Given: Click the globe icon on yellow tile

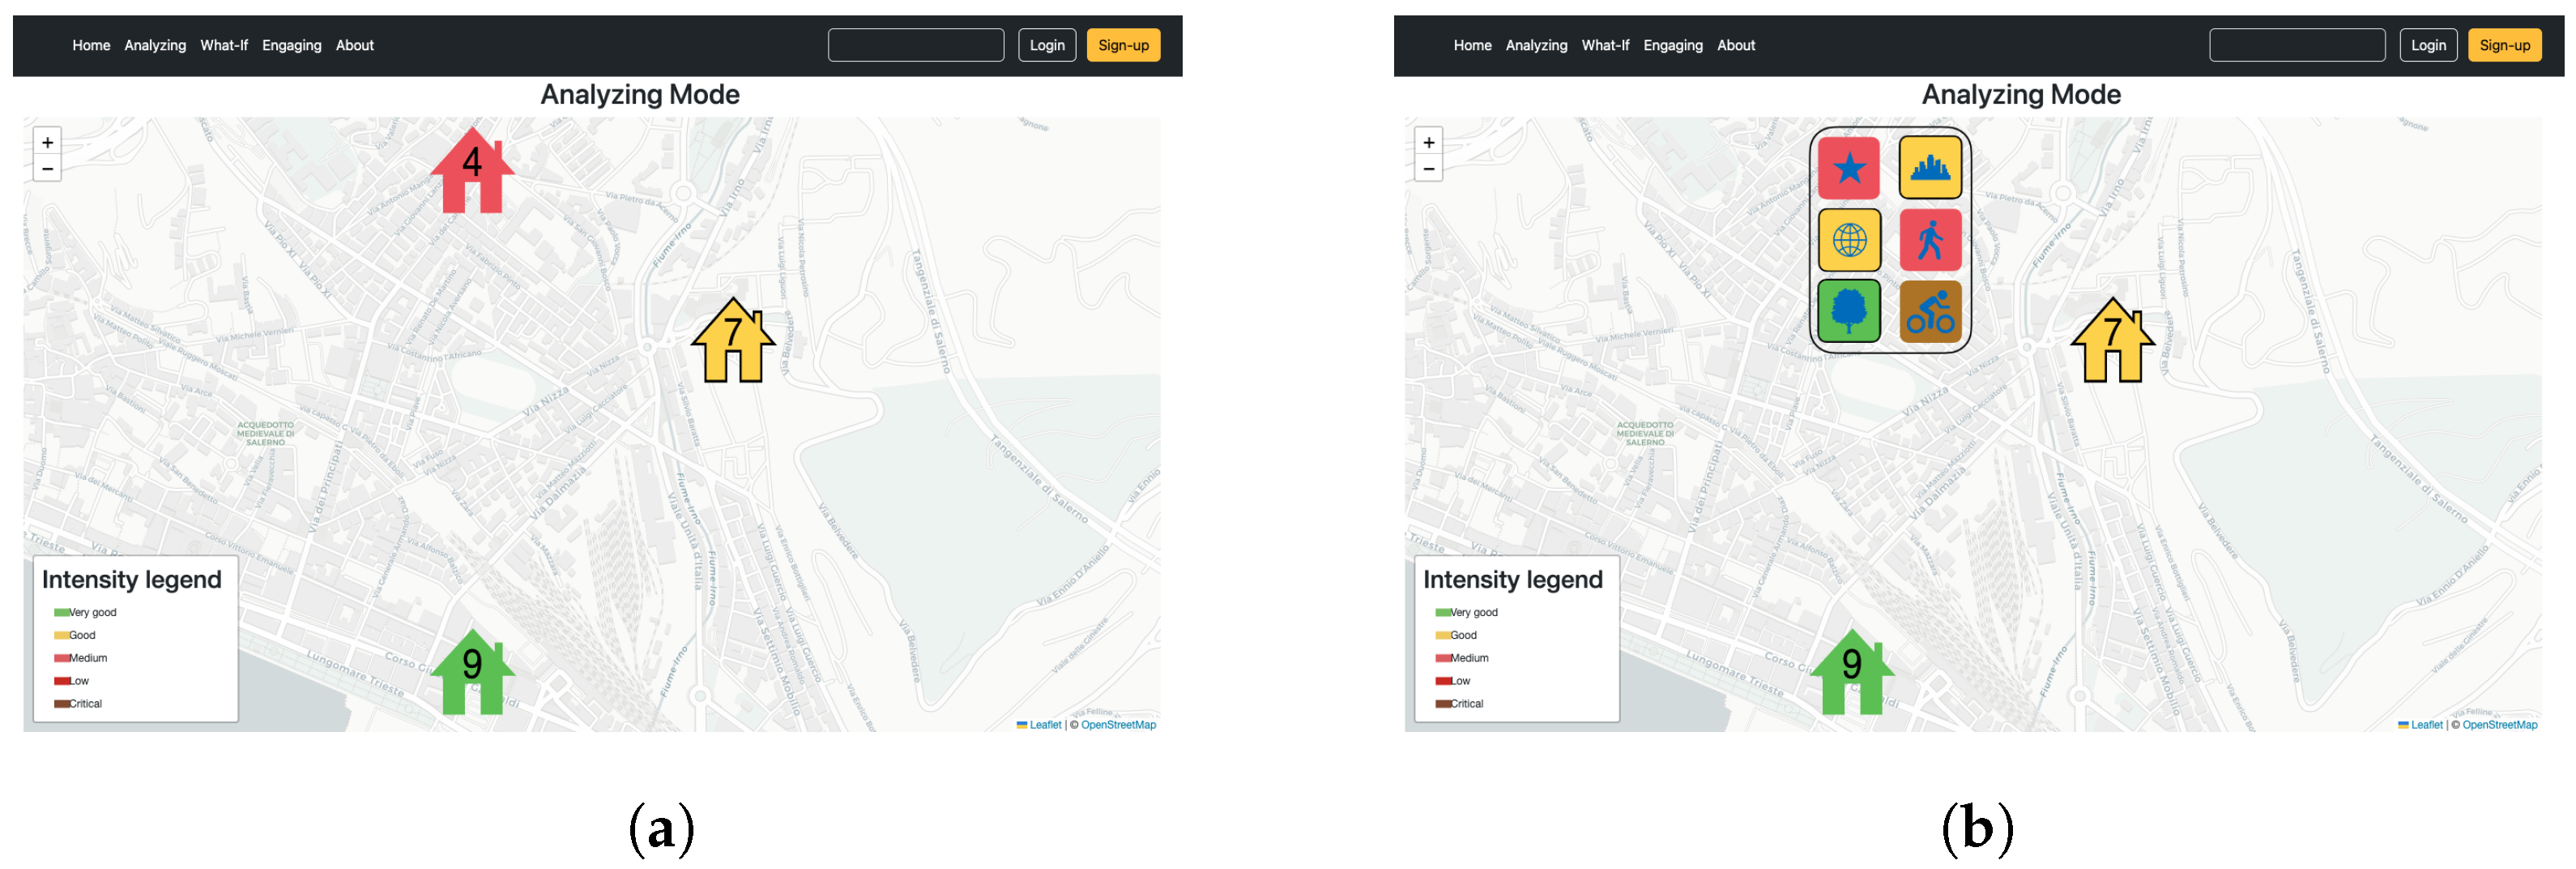Looking at the screenshot, I should [1848, 240].
